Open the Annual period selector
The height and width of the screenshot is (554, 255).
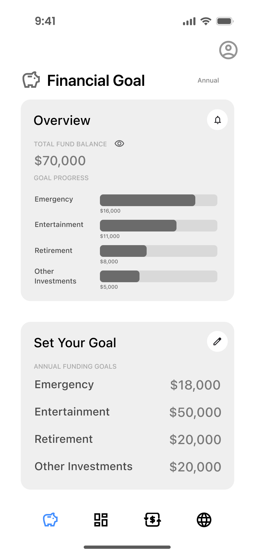208,80
